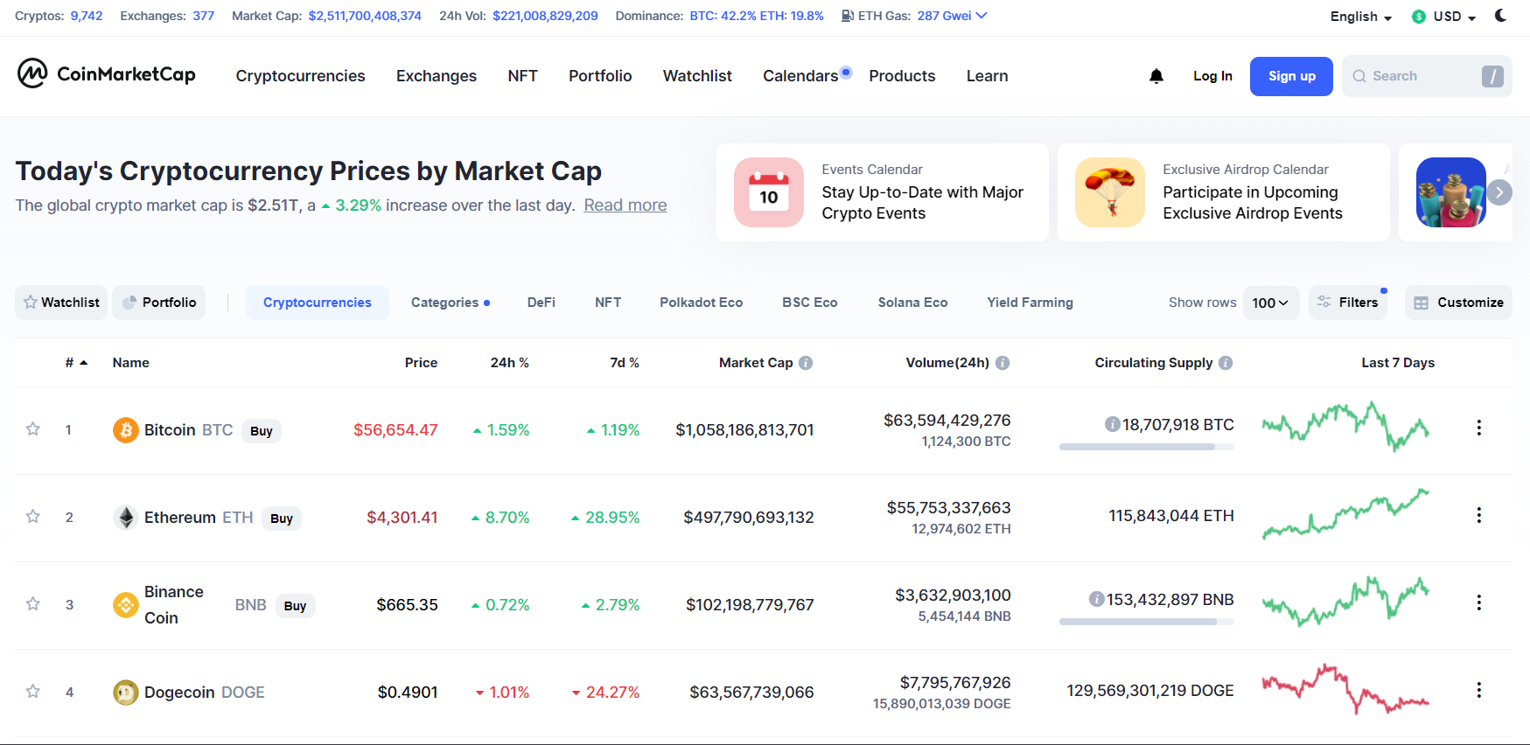Viewport: 1530px width, 745px height.
Task: Add Bitcoin to watchlist star
Action: [33, 428]
